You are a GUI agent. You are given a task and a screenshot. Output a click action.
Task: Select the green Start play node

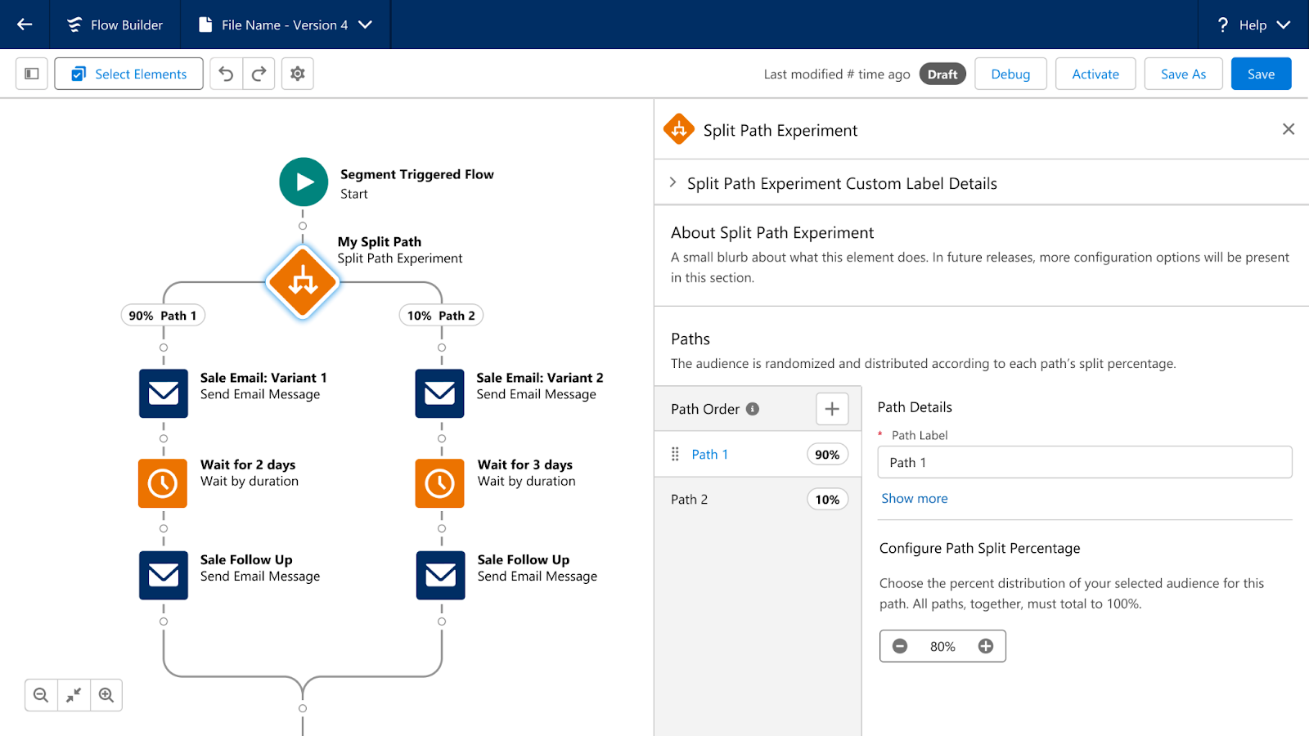point(304,182)
